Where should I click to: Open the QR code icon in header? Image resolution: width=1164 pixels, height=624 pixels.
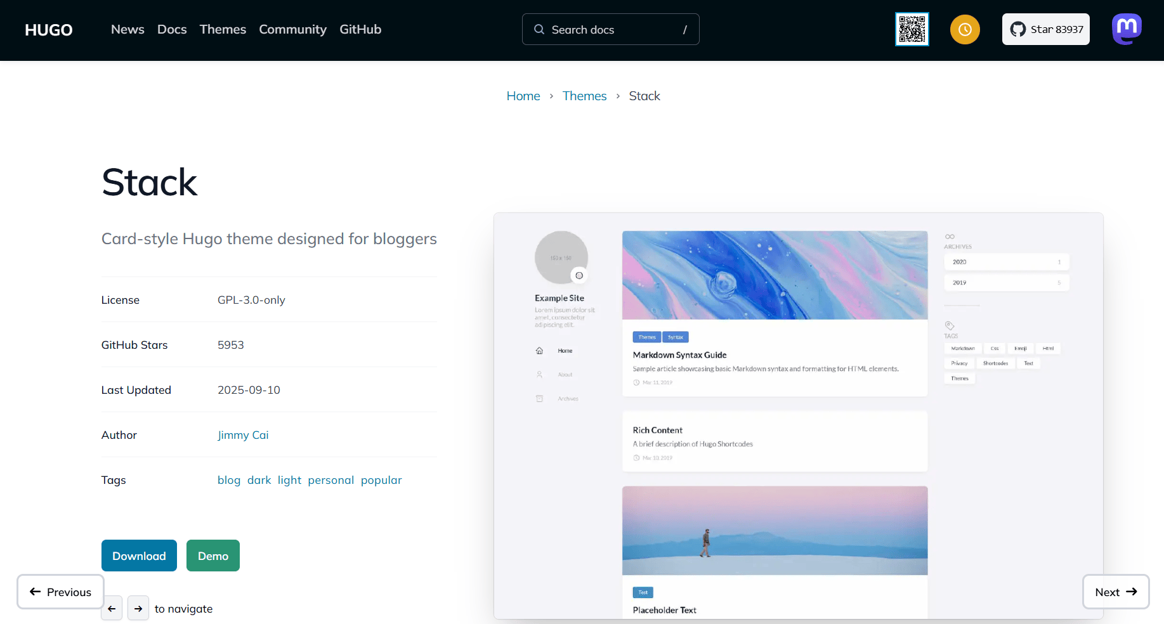pos(912,29)
